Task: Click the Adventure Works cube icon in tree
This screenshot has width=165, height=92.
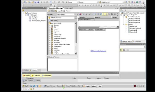Action: 50,23
